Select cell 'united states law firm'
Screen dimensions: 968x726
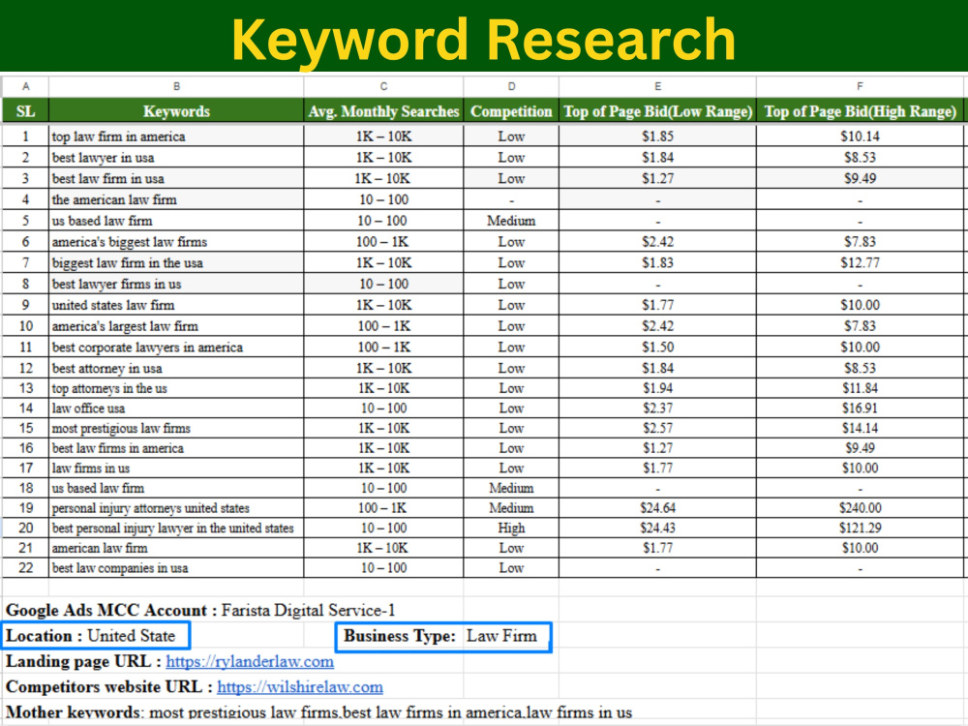[176, 305]
